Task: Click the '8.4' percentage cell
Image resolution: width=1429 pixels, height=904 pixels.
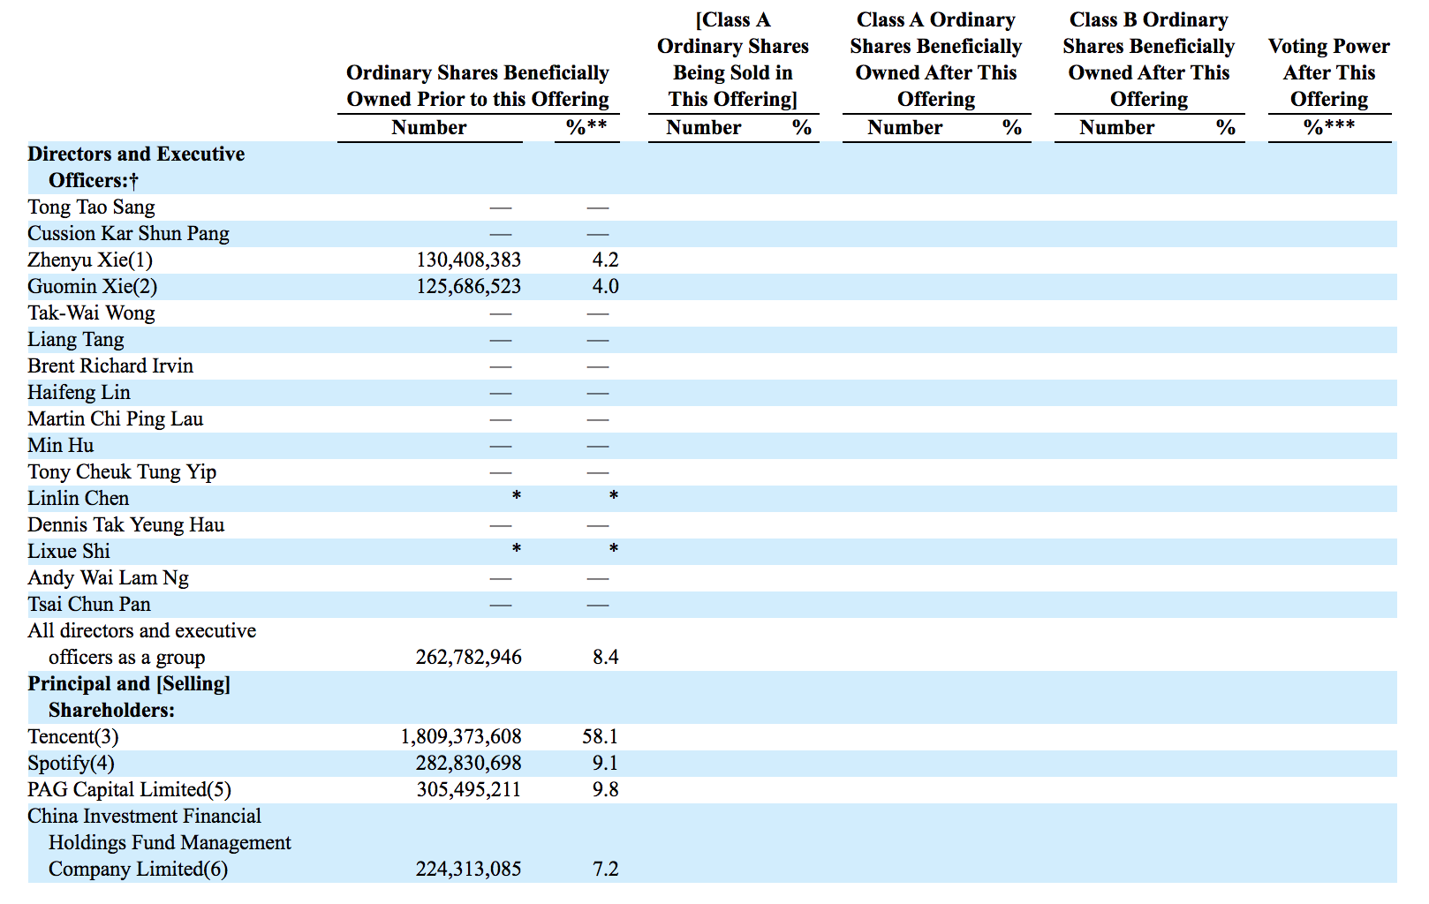Action: [606, 658]
